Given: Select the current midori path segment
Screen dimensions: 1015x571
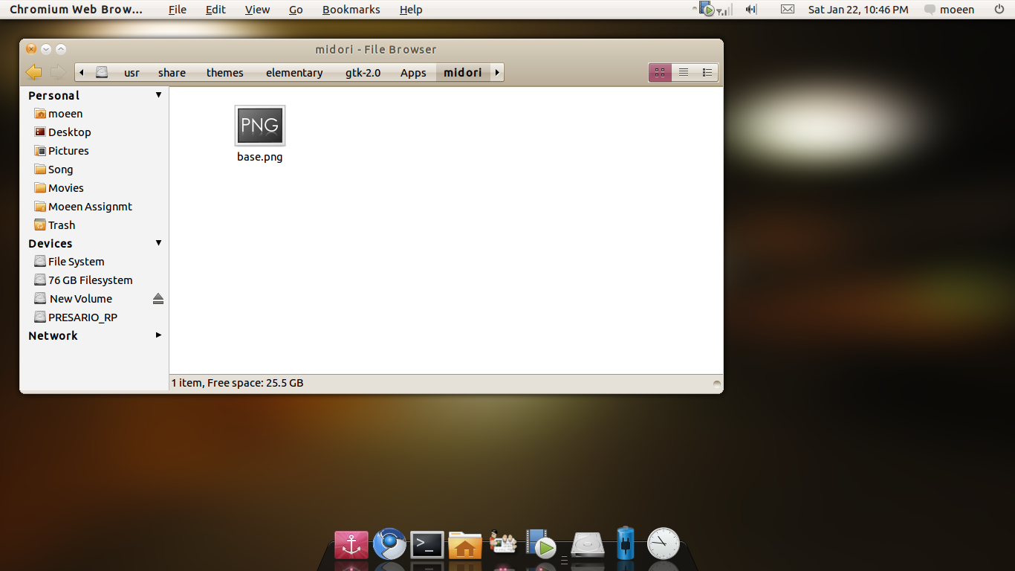Looking at the screenshot, I should click(x=463, y=72).
